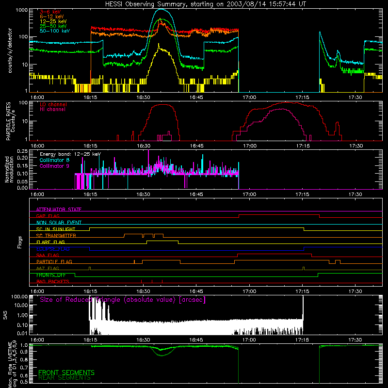Click the FRONT SEGMENTS legend label

[x=66, y=372]
